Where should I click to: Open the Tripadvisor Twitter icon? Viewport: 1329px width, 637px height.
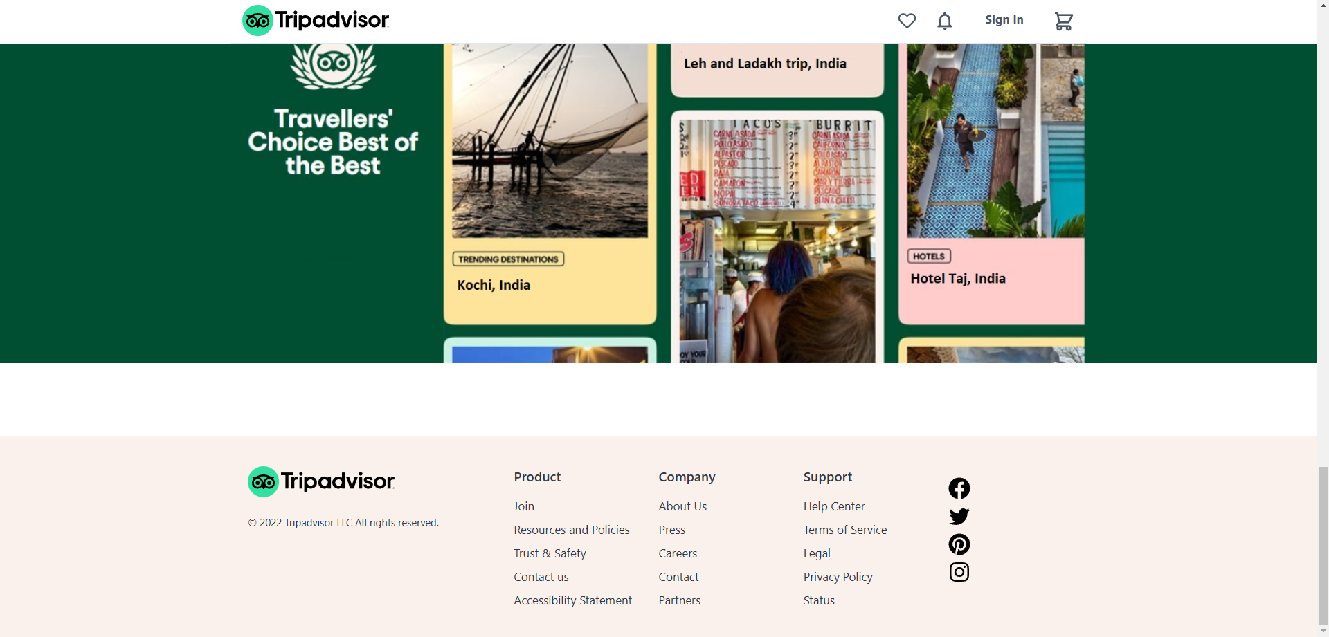click(959, 517)
